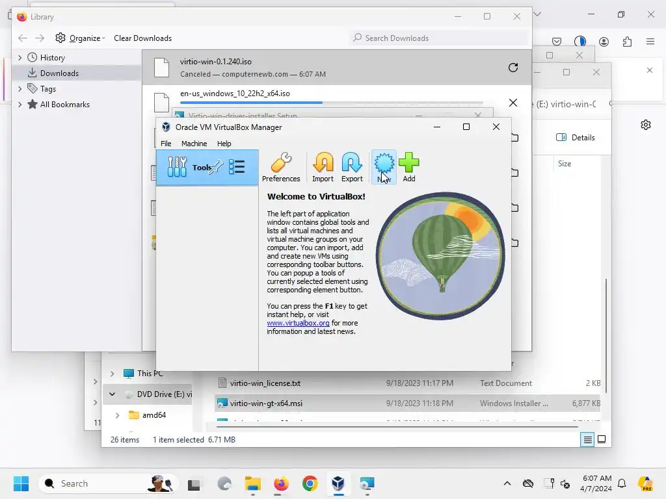Open Chrome from taskbar
The height and width of the screenshot is (499, 666).
coord(310,483)
